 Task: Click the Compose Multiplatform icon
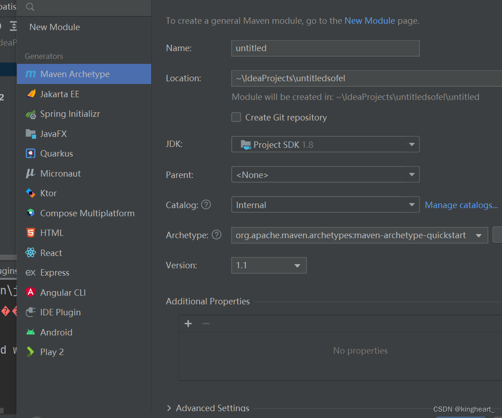[31, 213]
